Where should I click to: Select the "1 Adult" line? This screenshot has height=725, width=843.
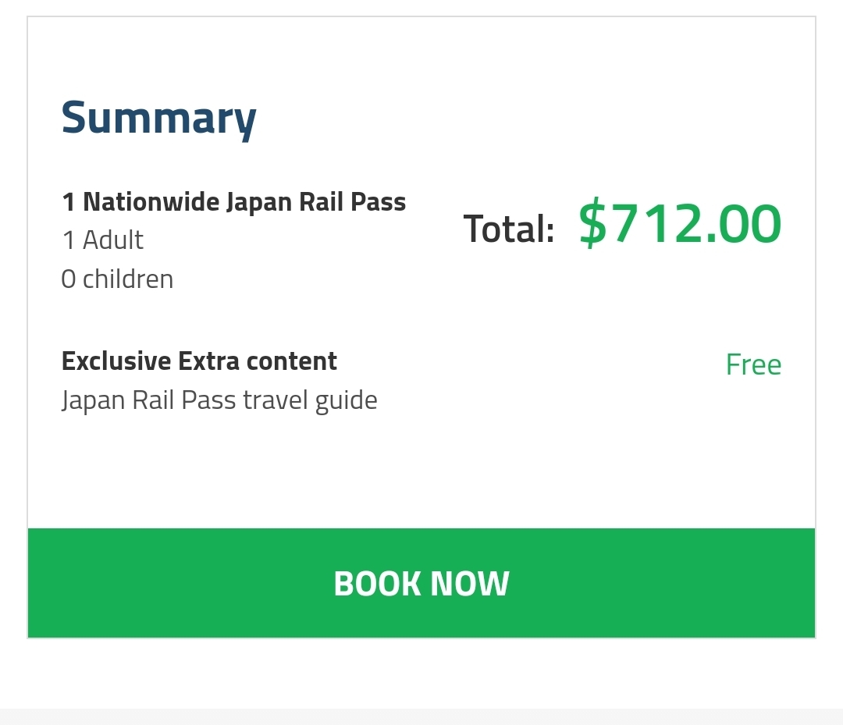point(102,240)
